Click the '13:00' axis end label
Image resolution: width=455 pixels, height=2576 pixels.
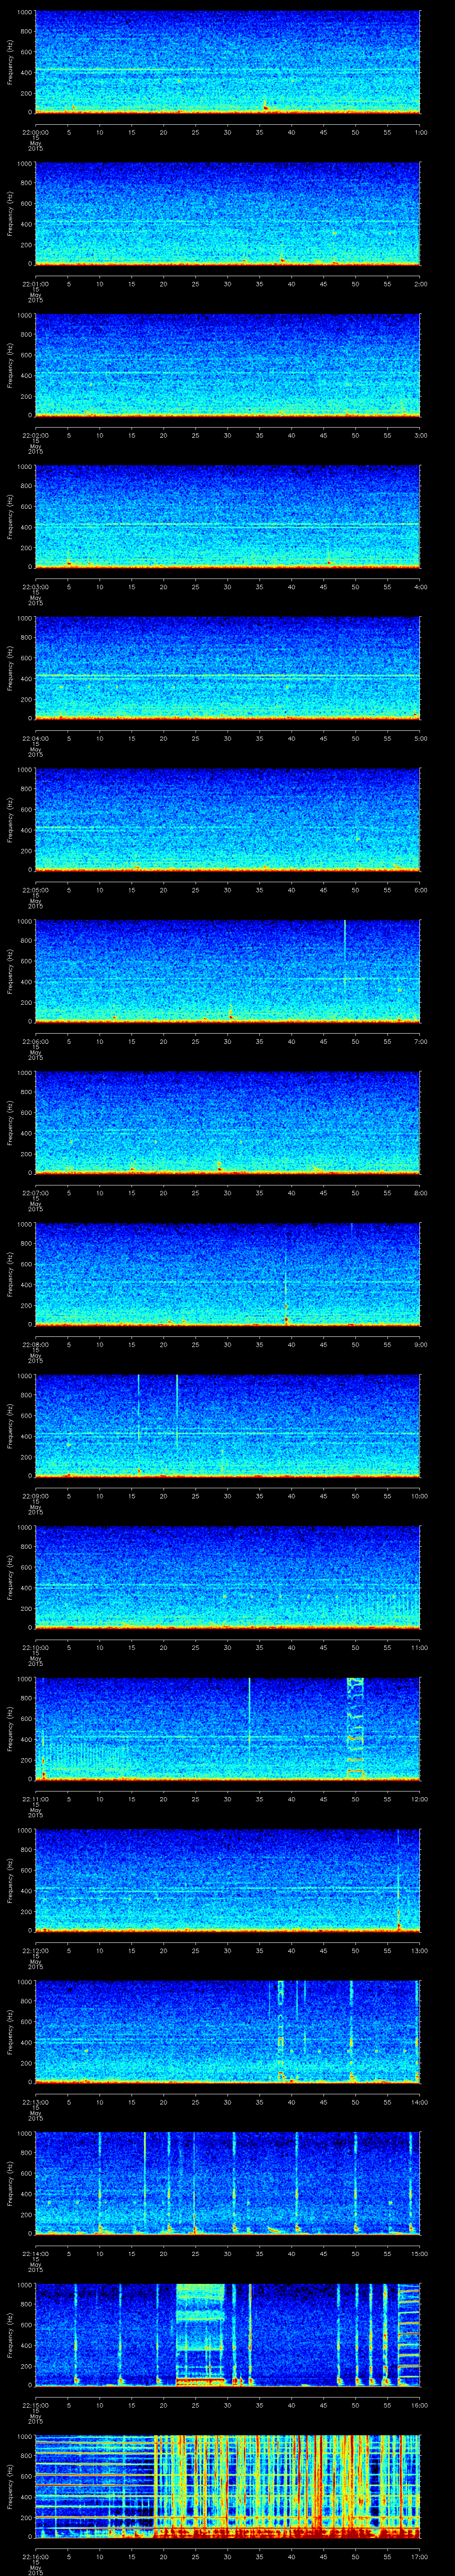(419, 1949)
